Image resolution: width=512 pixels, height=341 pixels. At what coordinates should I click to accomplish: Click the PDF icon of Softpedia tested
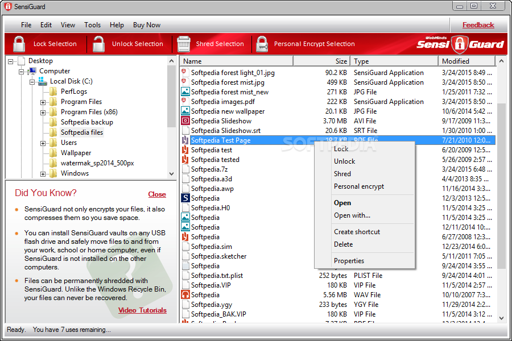click(185, 160)
